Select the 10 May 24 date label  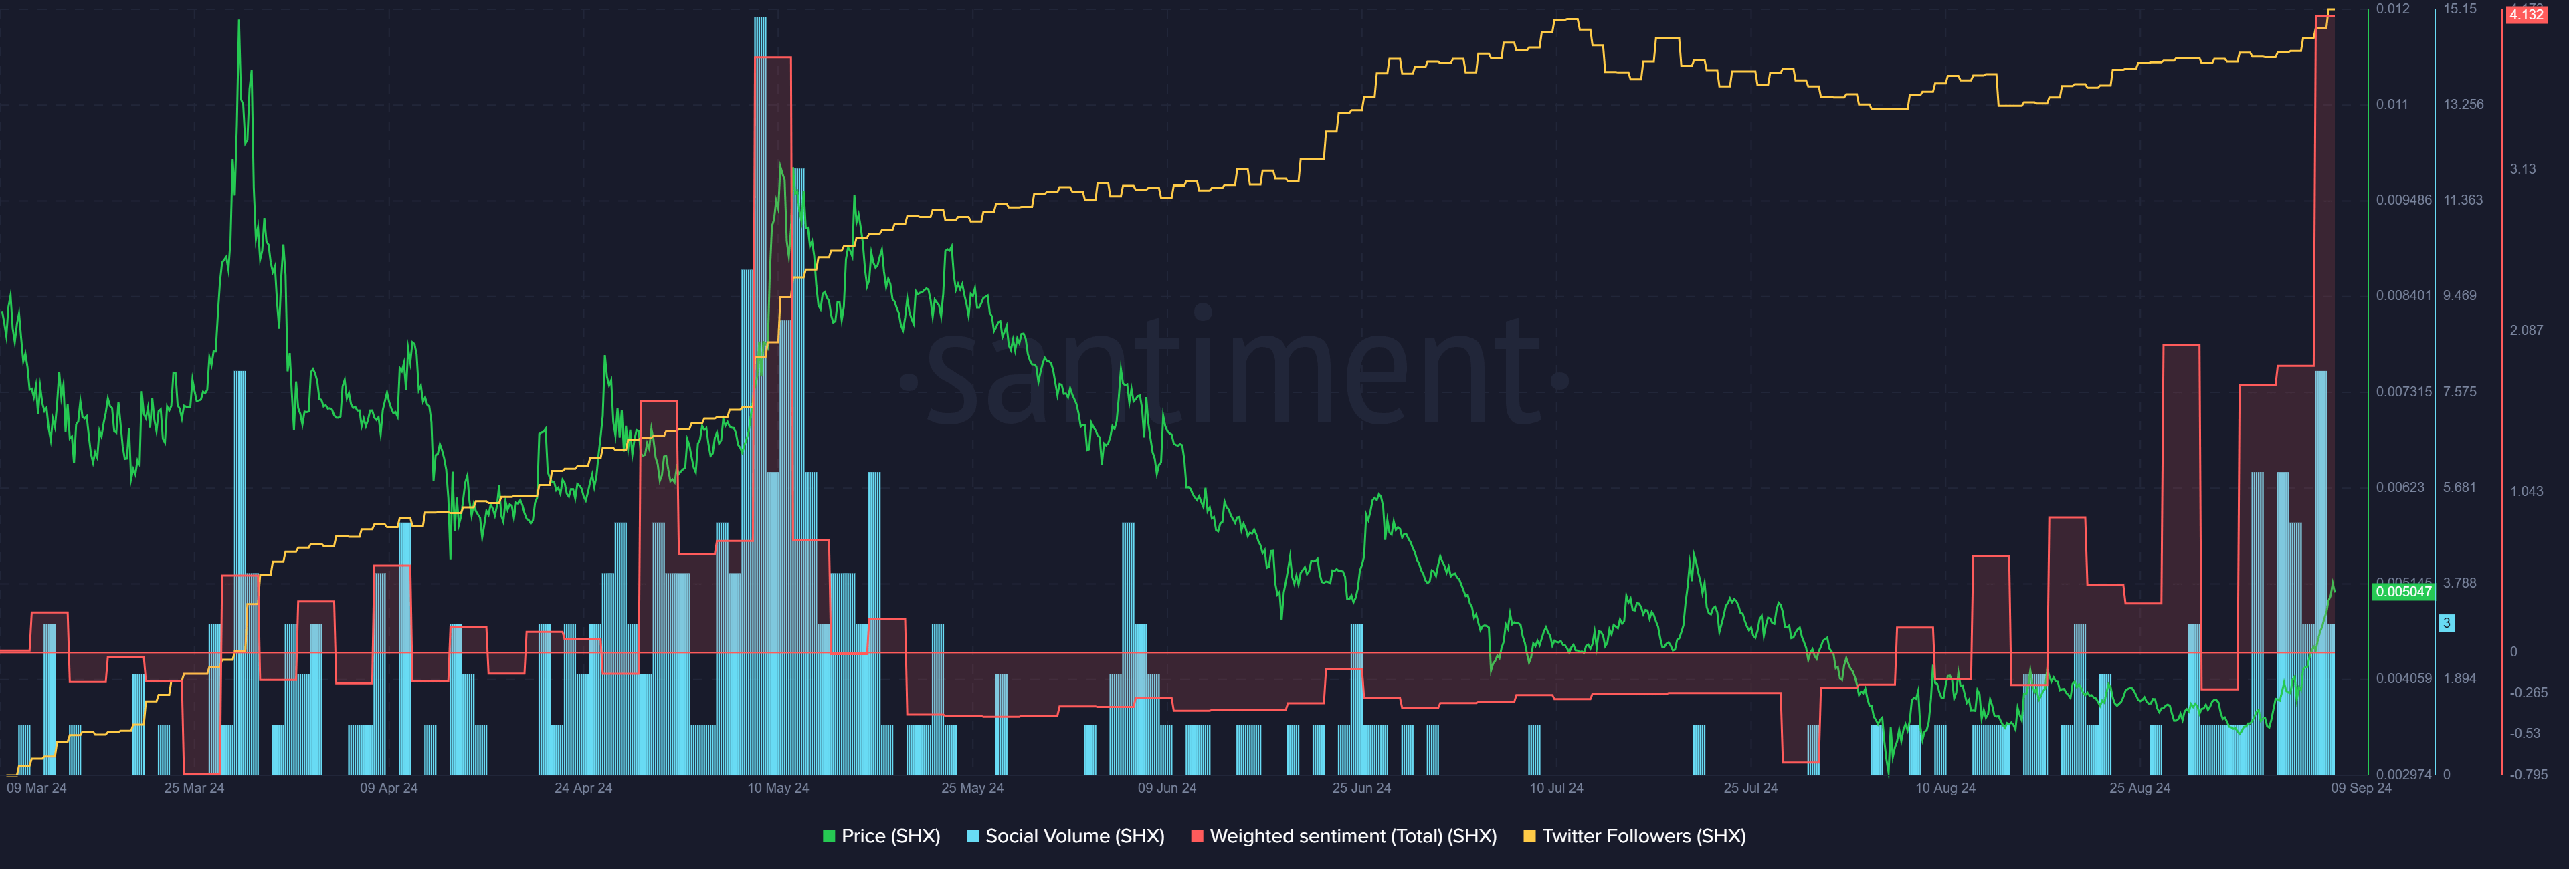(778, 788)
